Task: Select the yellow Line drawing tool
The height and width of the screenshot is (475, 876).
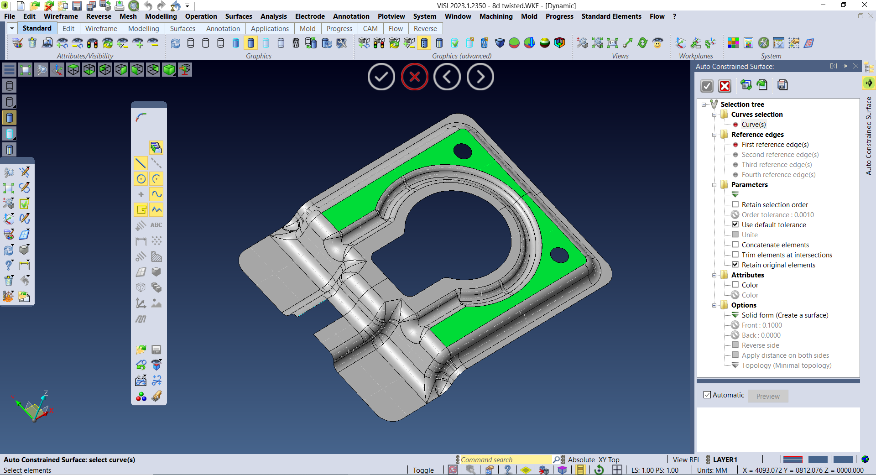Action: [x=141, y=163]
